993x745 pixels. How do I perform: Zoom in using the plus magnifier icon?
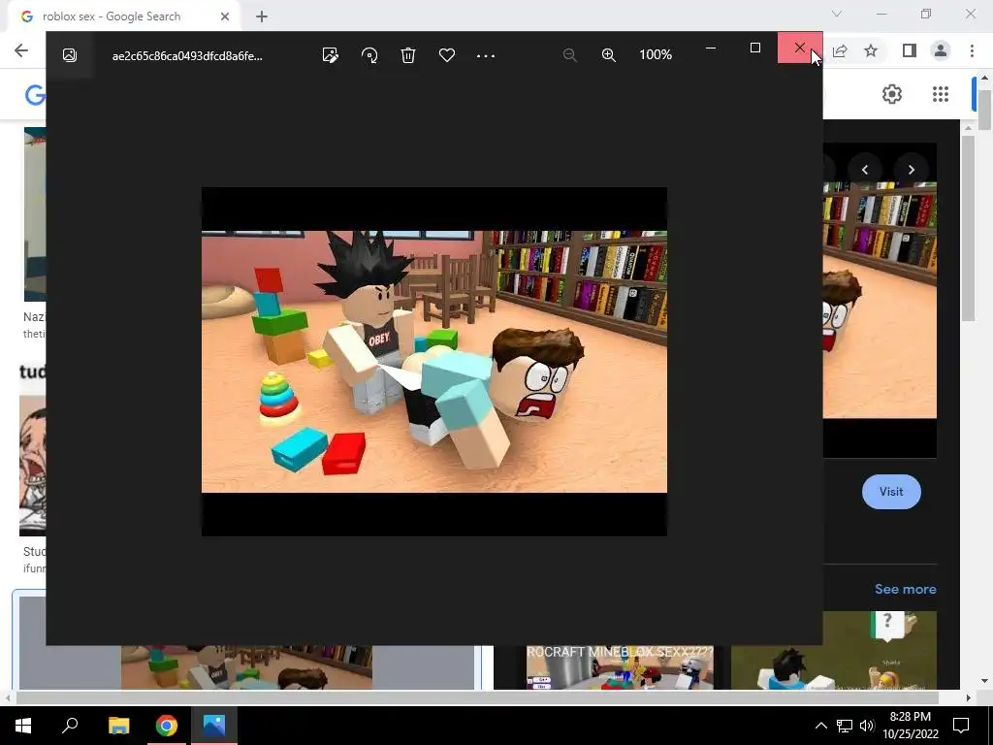pyautogui.click(x=609, y=55)
